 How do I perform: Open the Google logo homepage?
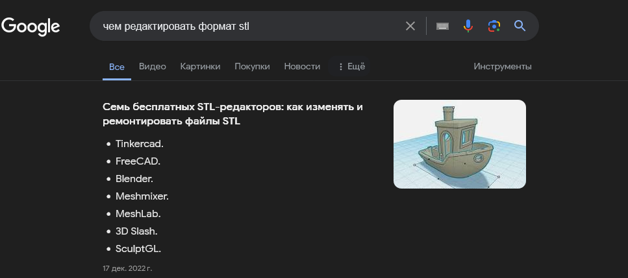point(31,27)
